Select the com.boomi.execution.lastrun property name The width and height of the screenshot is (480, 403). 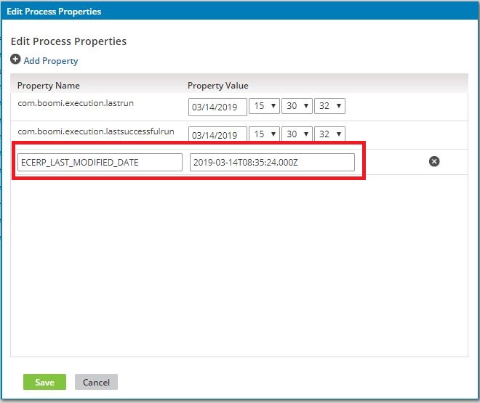(x=76, y=103)
